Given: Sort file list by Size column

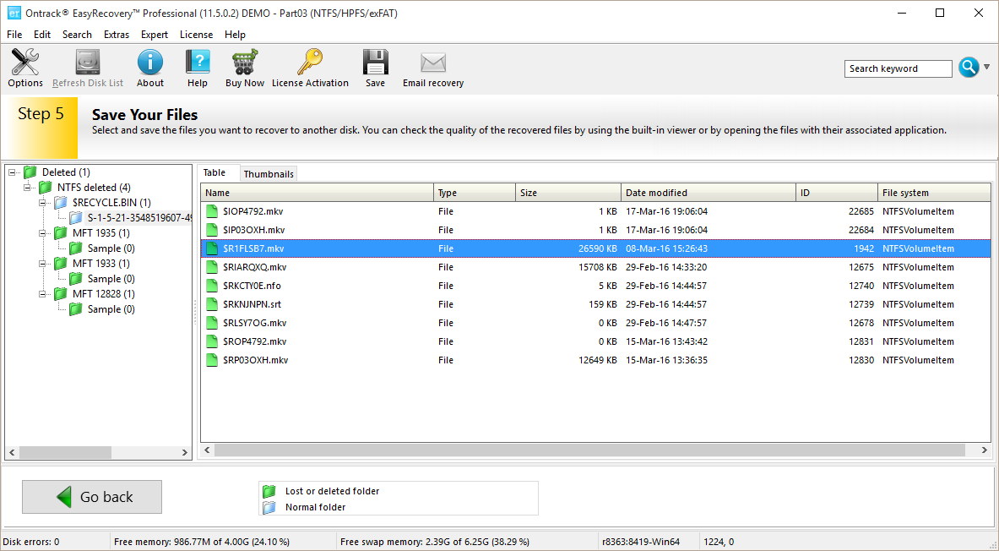Looking at the screenshot, I should coord(567,193).
